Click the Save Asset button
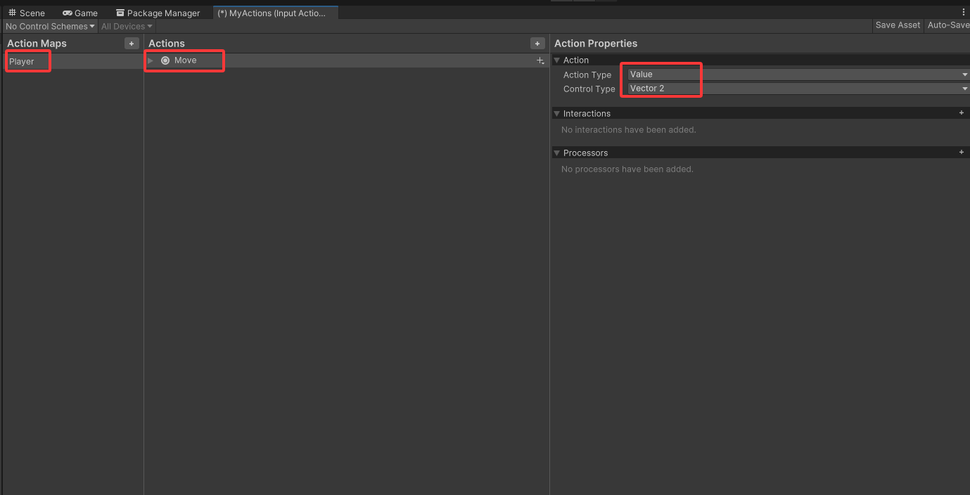The image size is (970, 495). click(x=898, y=25)
